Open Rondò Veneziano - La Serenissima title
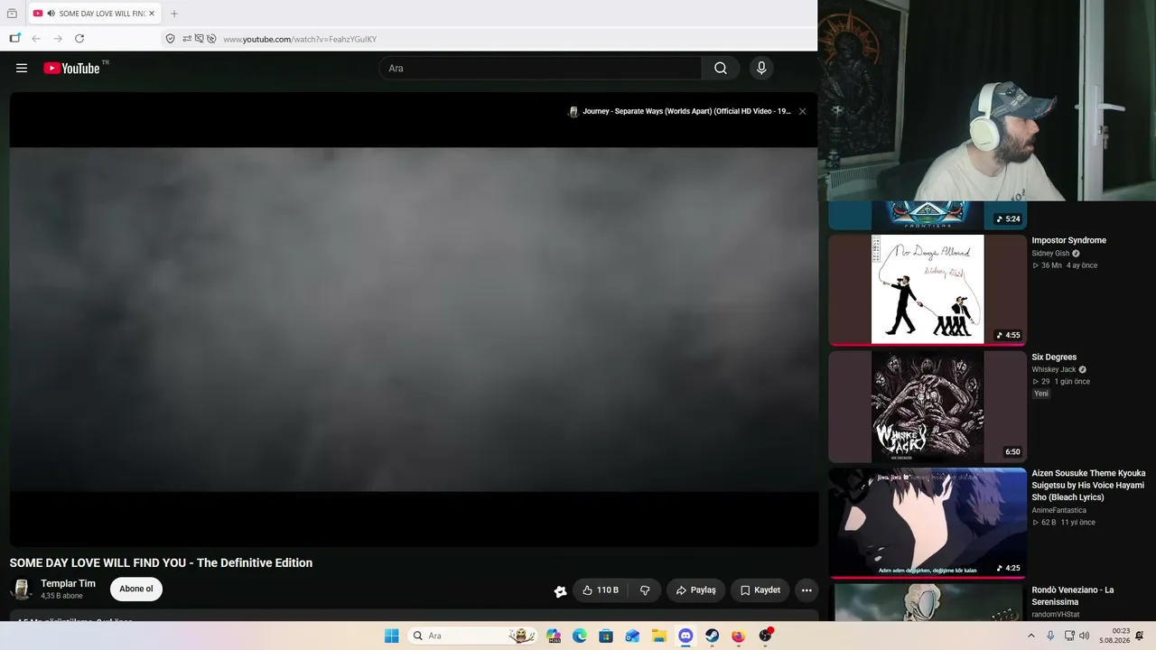Screen dimensions: 1156x650 pos(1073,596)
